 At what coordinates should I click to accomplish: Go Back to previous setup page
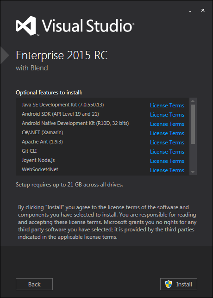[x=34, y=284]
